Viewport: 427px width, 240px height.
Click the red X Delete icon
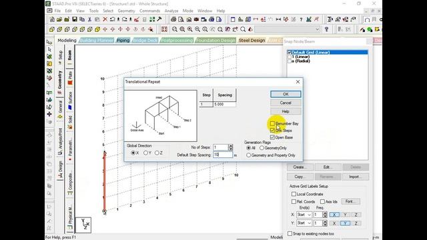105,19
